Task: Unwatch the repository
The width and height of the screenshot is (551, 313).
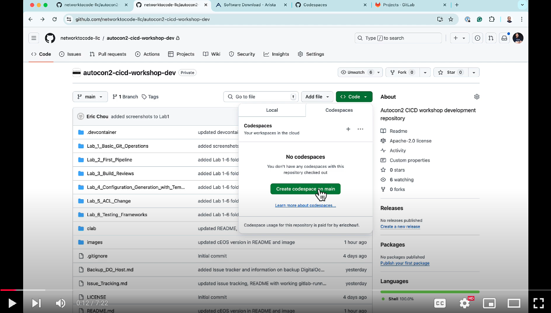Action: click(356, 73)
